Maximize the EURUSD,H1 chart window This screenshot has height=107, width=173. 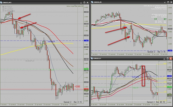click(167, 58)
